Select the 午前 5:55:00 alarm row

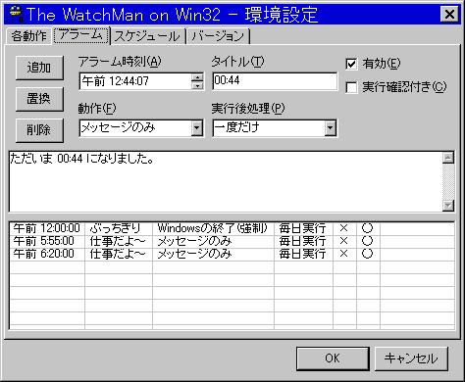(x=232, y=241)
